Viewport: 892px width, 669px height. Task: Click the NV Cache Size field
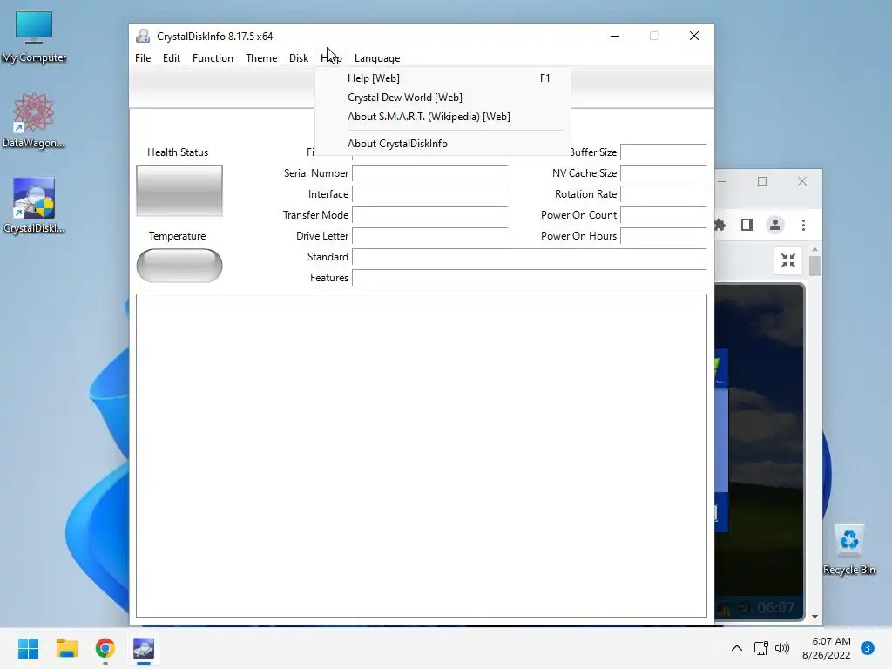click(x=664, y=173)
